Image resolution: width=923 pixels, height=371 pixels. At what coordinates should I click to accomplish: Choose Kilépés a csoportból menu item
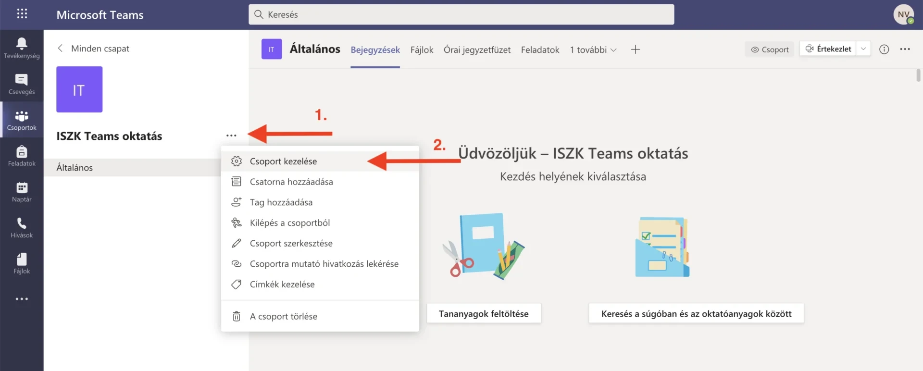pos(320,223)
